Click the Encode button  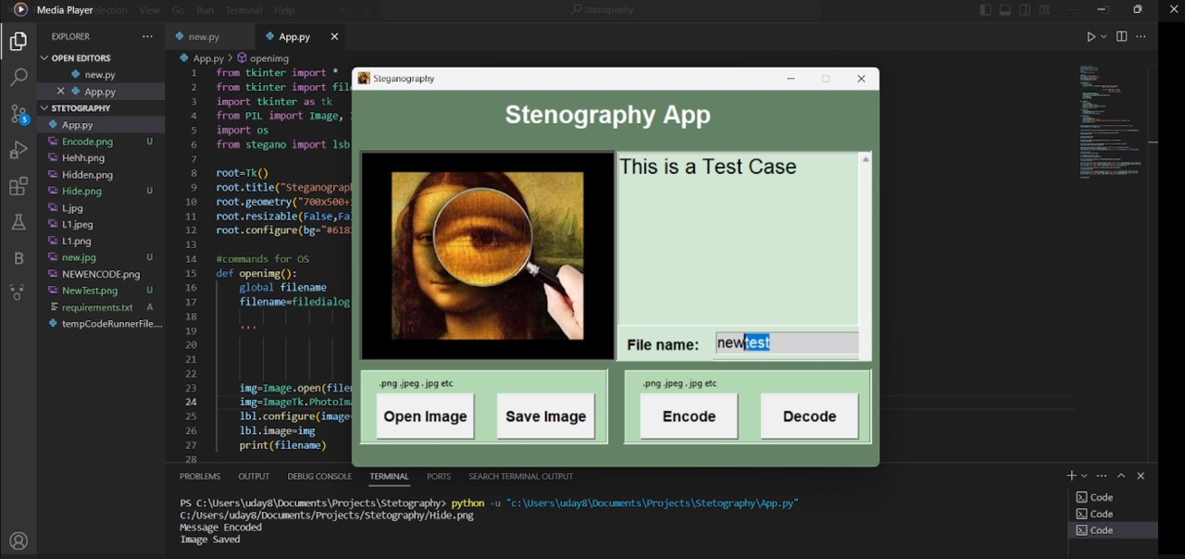[x=689, y=416]
